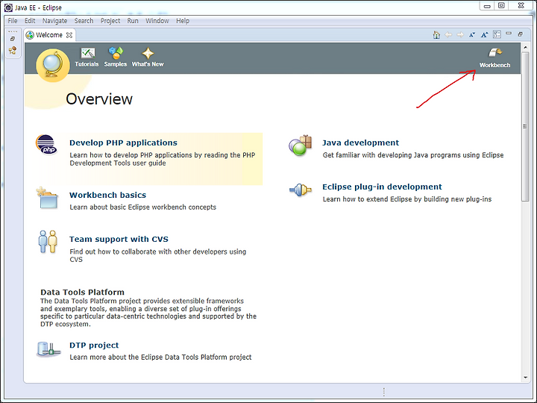
Task: Click 'Learn more about the Eclipse Data Tools' text
Action: pos(160,357)
